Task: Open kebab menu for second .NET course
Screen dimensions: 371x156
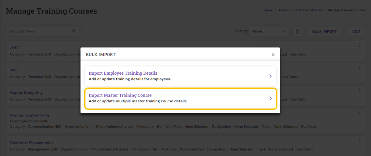Action: point(360,68)
